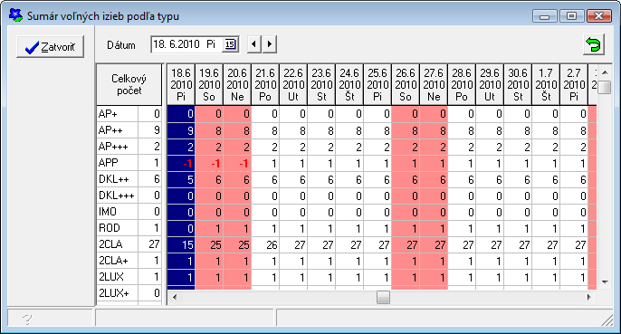Image resolution: width=621 pixels, height=334 pixels.
Task: Click the DKL++ cell showing 5 for 18.6
Action: pos(181,179)
